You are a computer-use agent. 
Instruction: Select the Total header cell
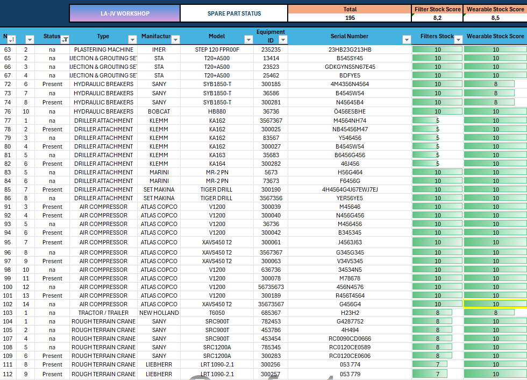pos(350,9)
